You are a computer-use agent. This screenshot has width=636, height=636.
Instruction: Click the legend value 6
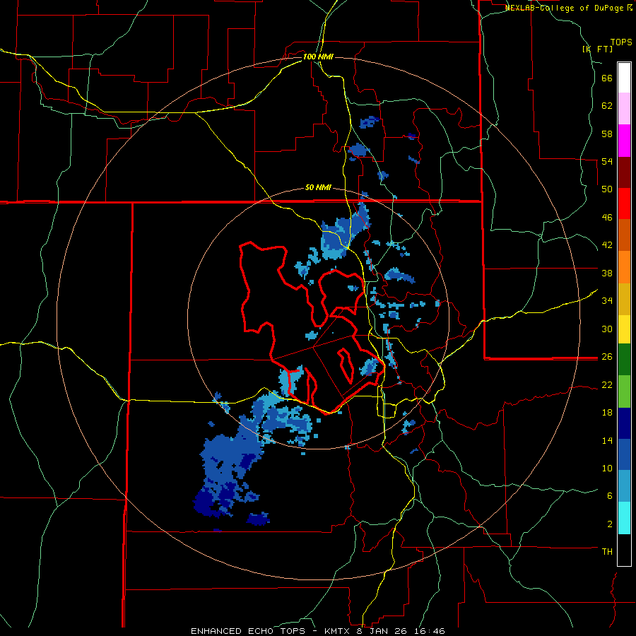point(609,496)
